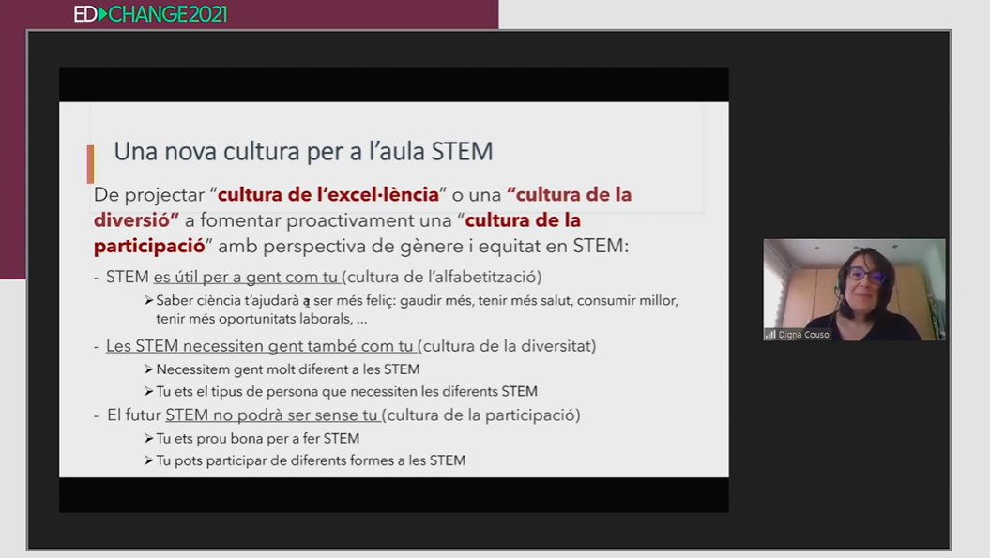Click the text cursor before 'ser més feliç'

(306, 301)
